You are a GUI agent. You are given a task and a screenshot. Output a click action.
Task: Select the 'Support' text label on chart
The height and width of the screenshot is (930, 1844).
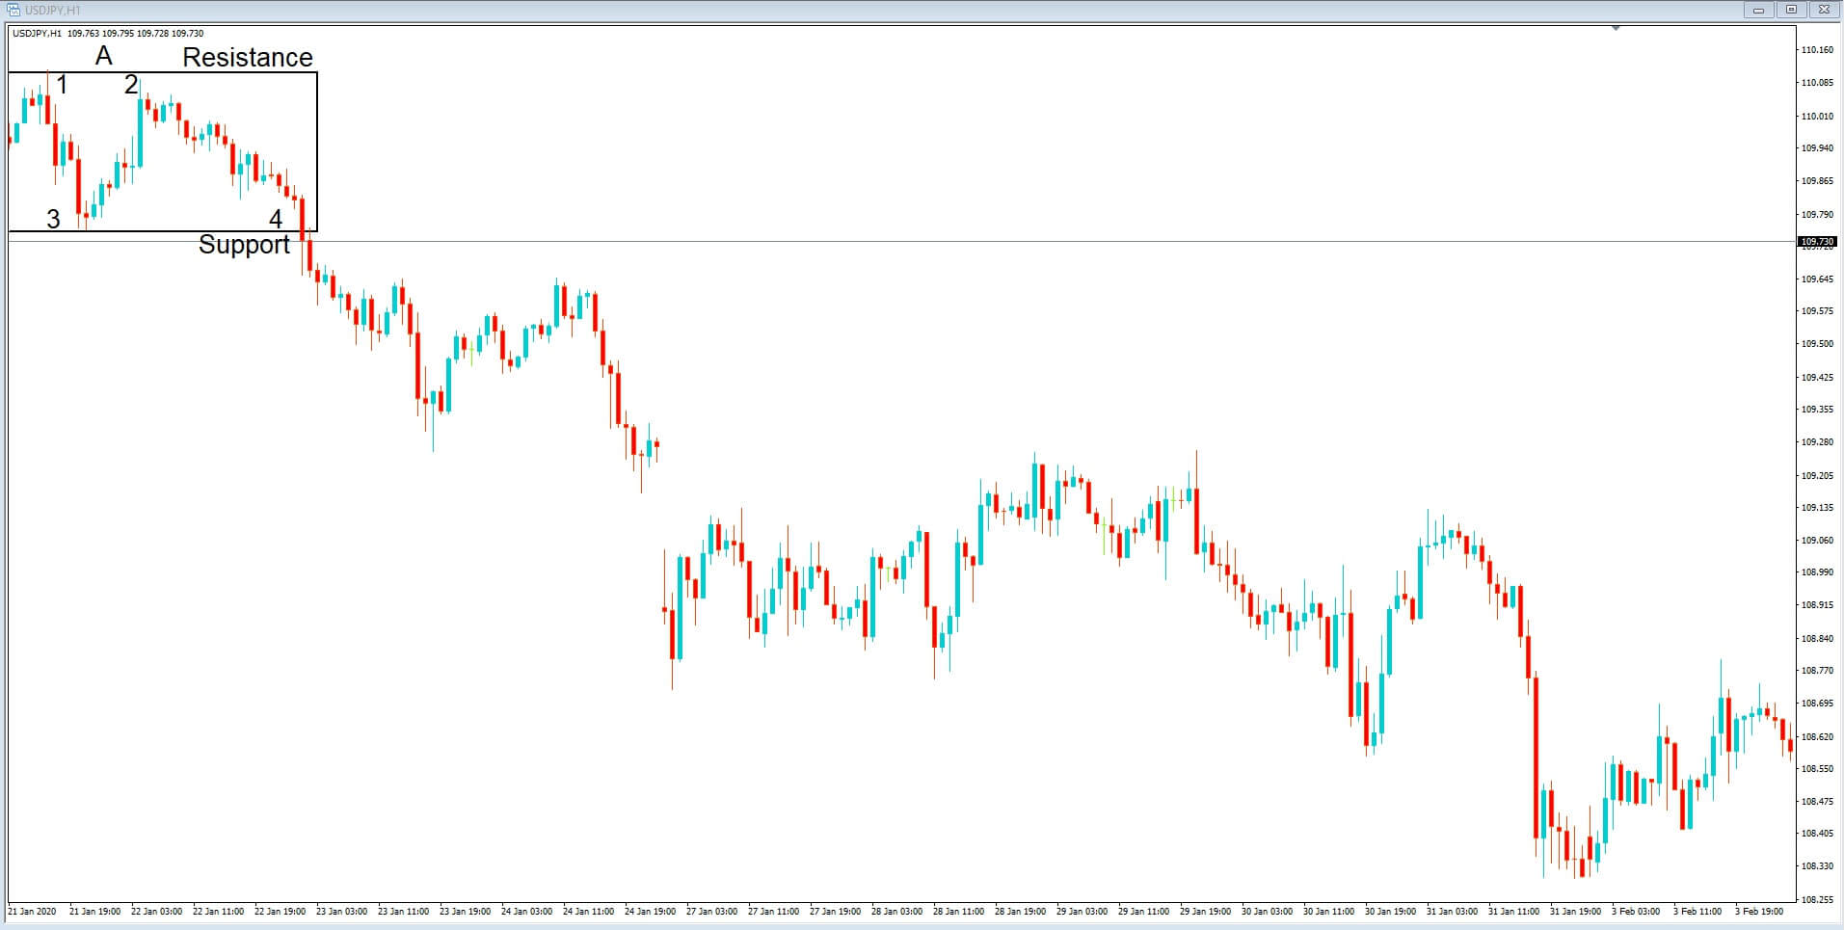pyautogui.click(x=244, y=245)
